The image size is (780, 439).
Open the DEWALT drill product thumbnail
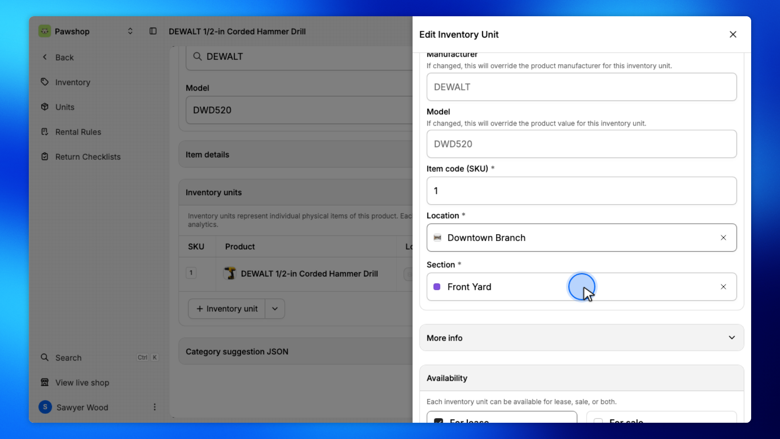[230, 273]
